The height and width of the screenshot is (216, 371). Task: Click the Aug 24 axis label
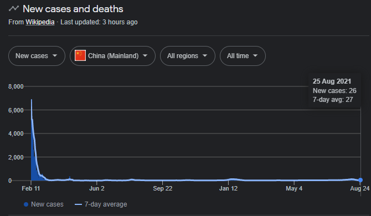tap(359, 188)
